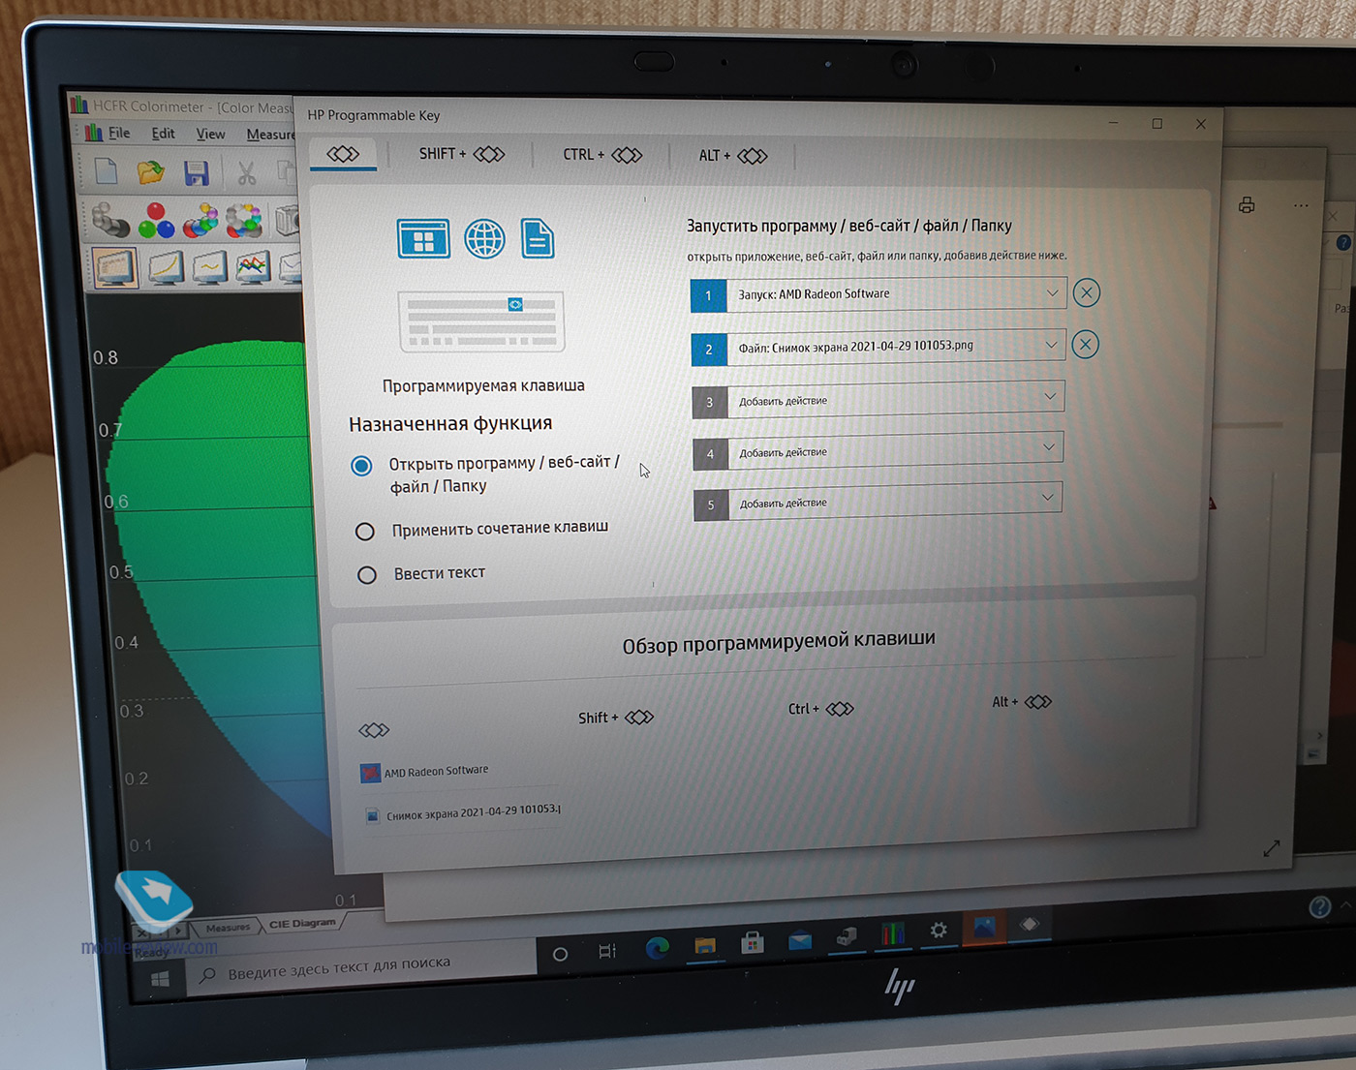
Task: Open Settings gear from the taskbar
Action: coord(939,931)
